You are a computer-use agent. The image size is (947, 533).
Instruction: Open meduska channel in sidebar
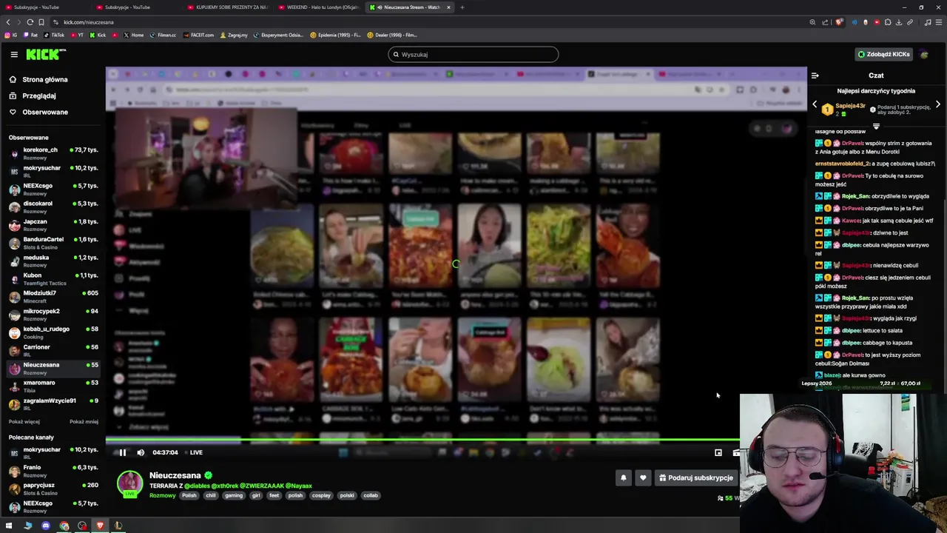pos(53,261)
